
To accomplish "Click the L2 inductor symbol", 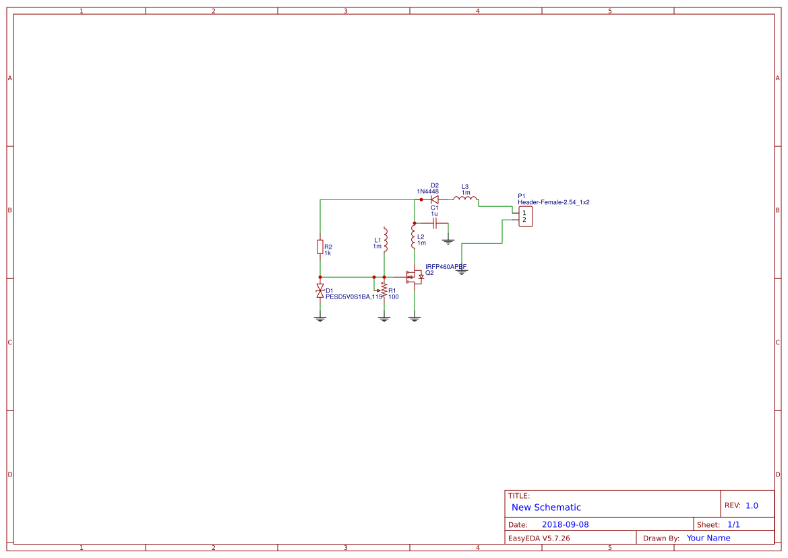I will tap(413, 237).
